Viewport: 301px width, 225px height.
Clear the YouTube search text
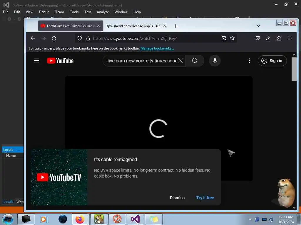click(x=181, y=61)
